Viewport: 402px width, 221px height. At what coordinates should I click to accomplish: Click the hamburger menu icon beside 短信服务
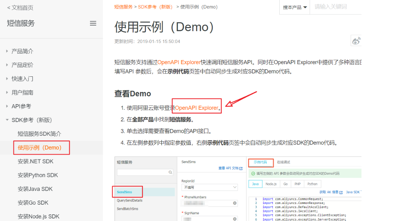tap(92, 23)
